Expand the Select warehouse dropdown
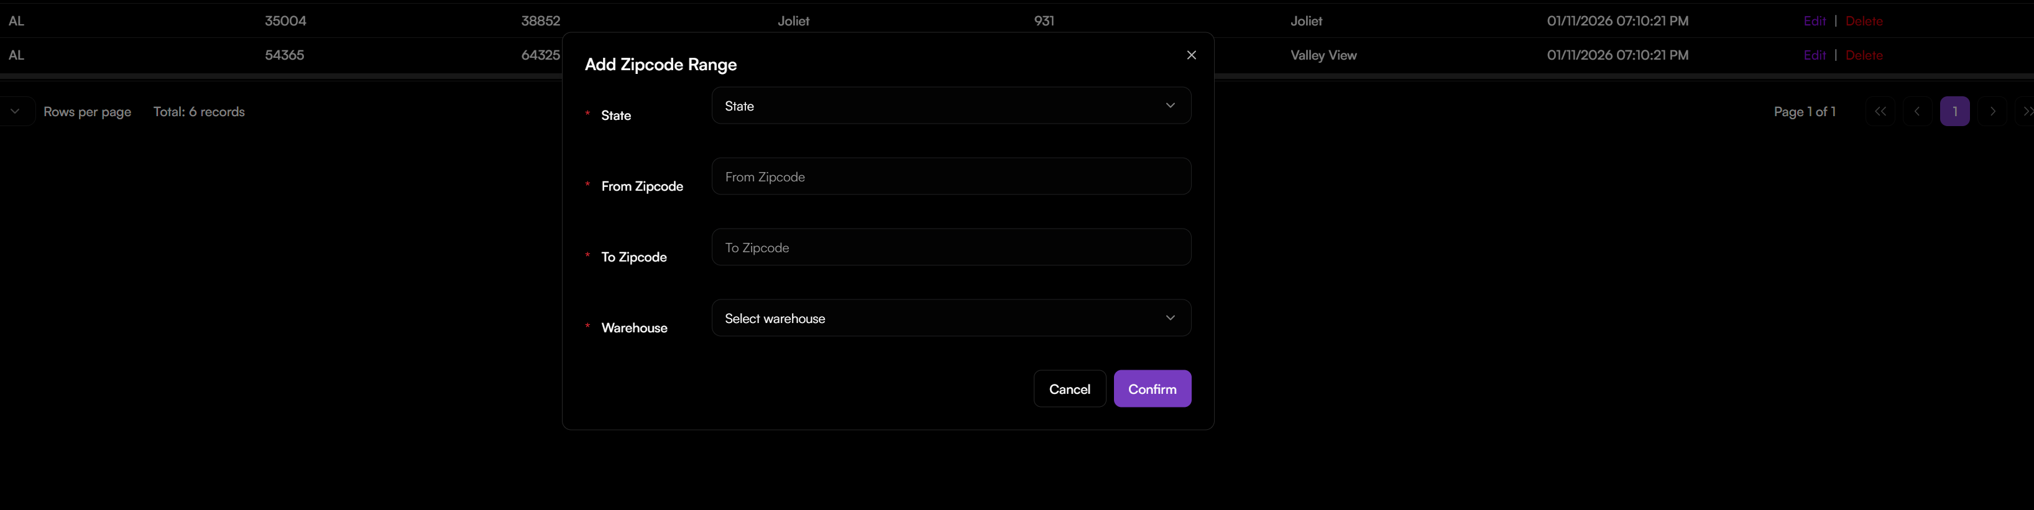Image resolution: width=2034 pixels, height=510 pixels. [950, 318]
